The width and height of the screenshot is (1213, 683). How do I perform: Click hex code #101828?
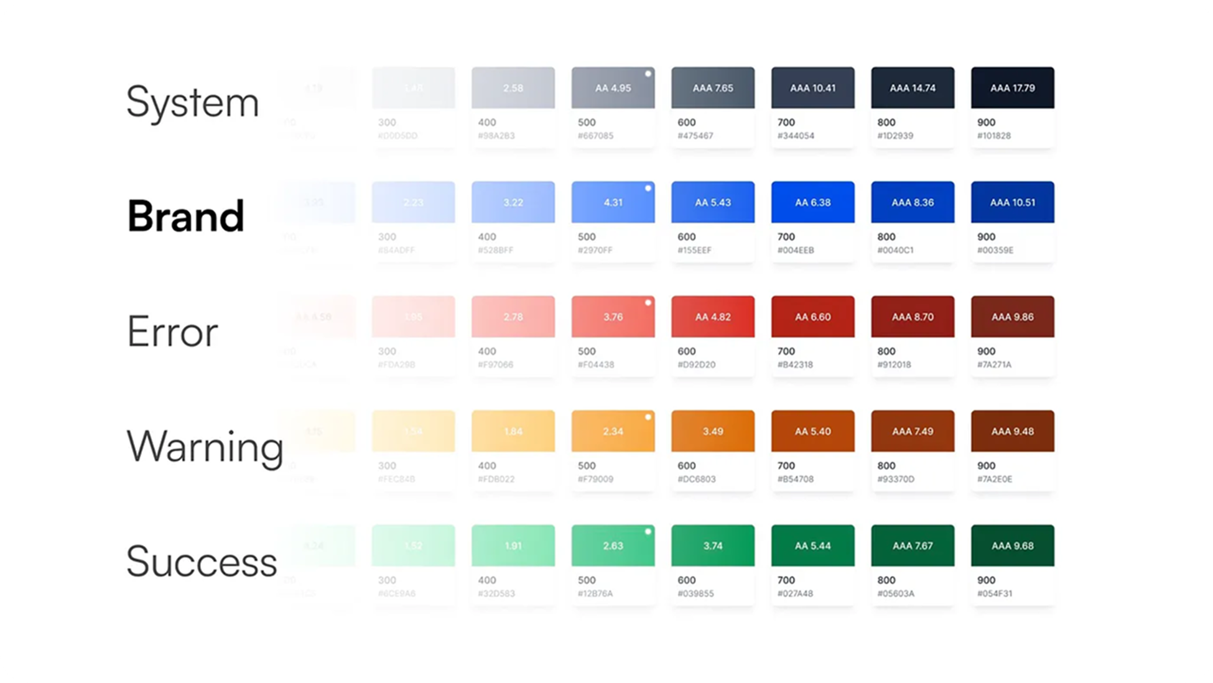(994, 136)
